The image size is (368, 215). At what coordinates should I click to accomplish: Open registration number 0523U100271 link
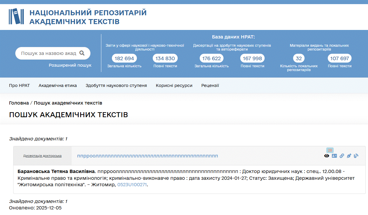[132, 185]
